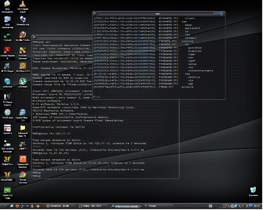Open the GIMP 2 desktop shortcut
The image size is (263, 210).
click(x=23, y=145)
